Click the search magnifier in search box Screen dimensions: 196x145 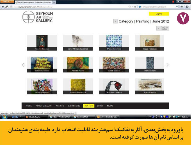[x=177, y=7]
